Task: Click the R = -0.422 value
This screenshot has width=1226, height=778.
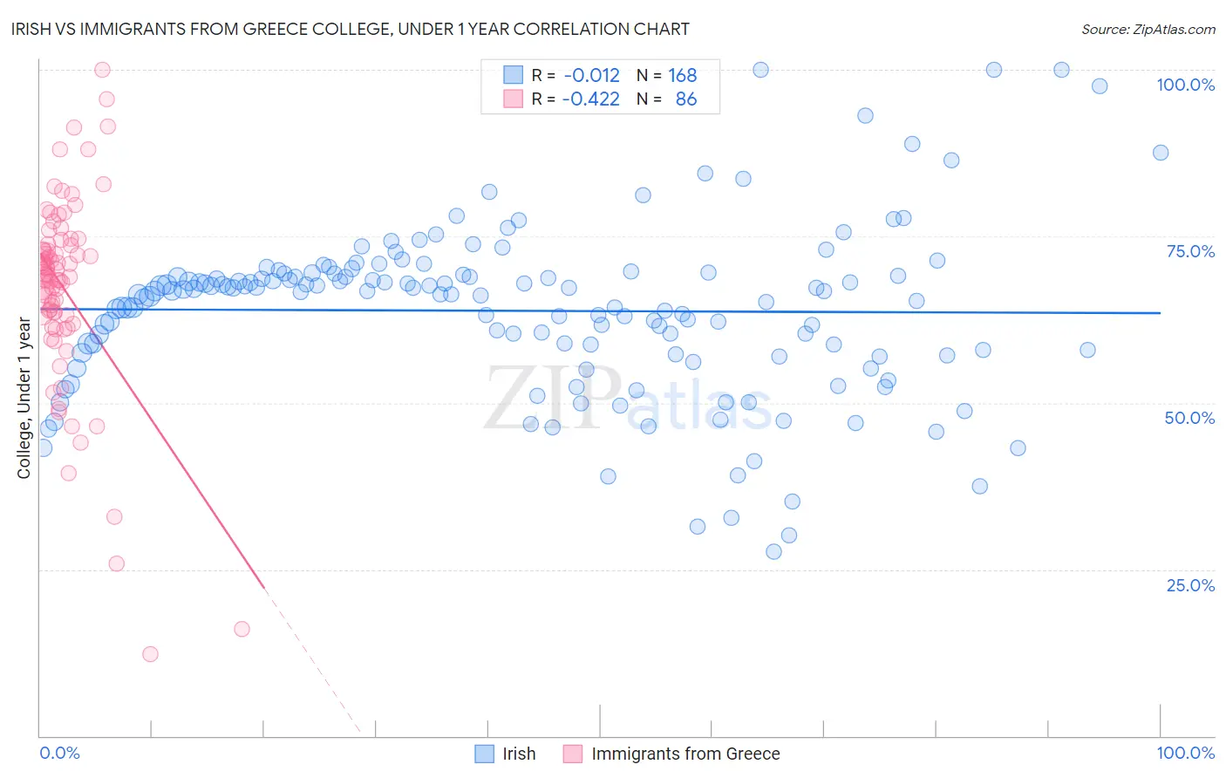Action: pos(576,99)
